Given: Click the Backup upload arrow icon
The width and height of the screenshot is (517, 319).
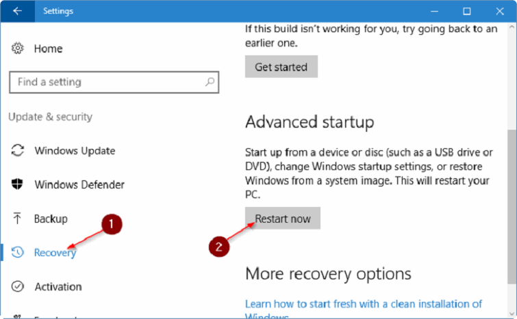Looking at the screenshot, I should click(x=18, y=219).
